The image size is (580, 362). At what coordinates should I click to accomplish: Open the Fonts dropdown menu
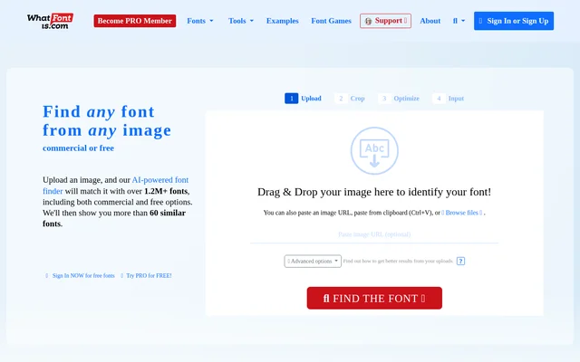pos(200,21)
